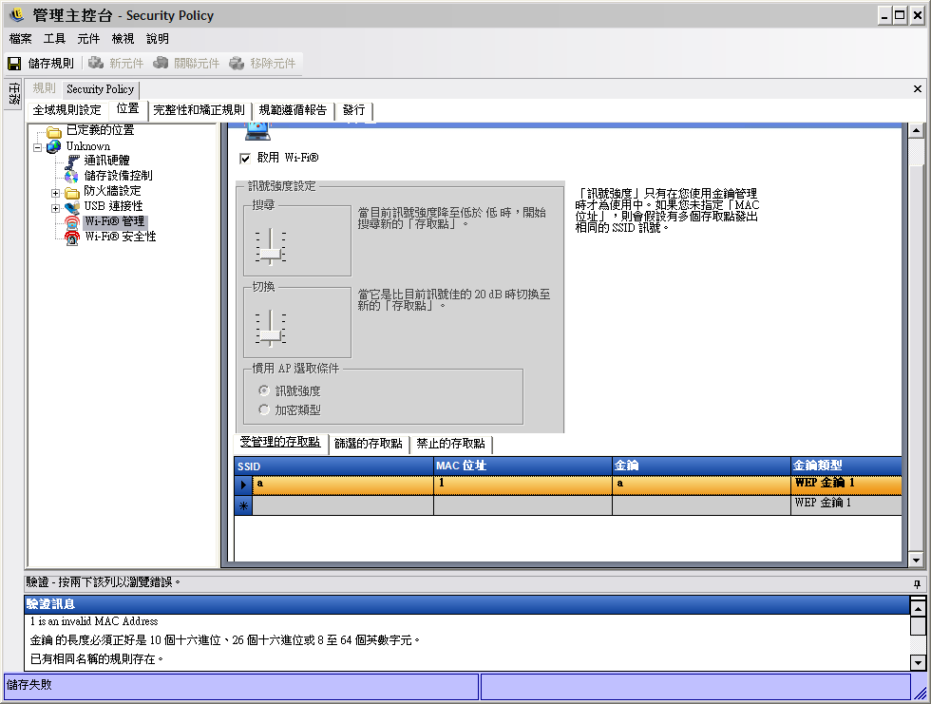Click the 移除元件 toolbar icon
This screenshot has height=704, width=931.
237,63
